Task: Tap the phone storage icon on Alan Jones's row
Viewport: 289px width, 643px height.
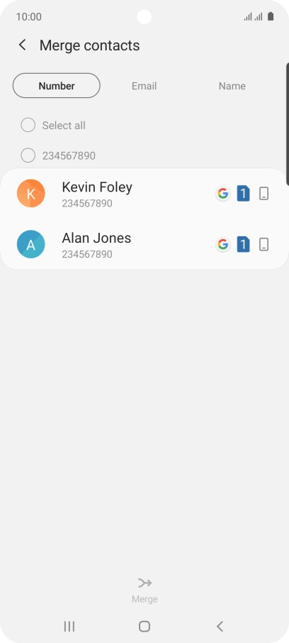Action: (x=264, y=244)
